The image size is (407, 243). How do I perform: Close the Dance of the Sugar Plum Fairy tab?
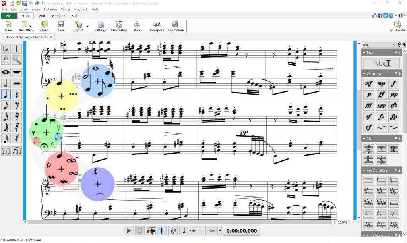[x=51, y=37]
